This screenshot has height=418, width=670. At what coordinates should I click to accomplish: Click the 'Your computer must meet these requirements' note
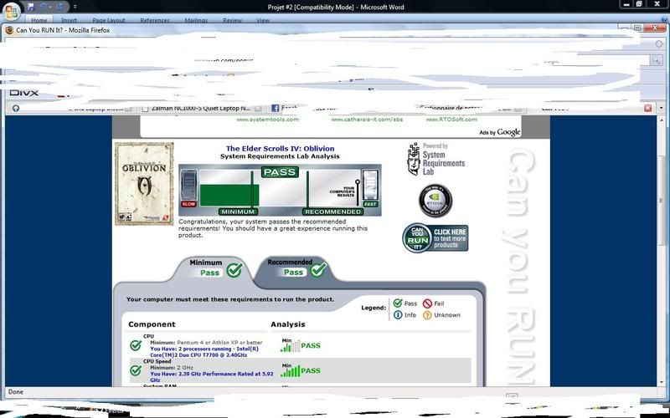click(x=230, y=299)
